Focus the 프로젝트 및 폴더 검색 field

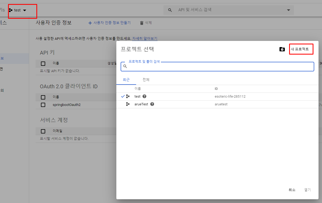pos(217,66)
